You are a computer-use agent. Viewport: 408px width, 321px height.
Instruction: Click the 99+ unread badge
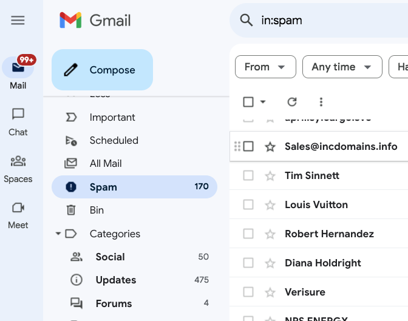[x=27, y=59]
